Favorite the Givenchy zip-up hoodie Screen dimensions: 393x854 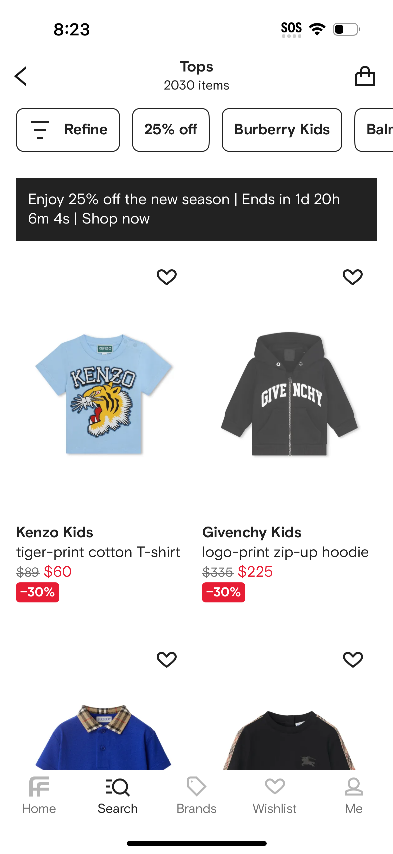(352, 277)
